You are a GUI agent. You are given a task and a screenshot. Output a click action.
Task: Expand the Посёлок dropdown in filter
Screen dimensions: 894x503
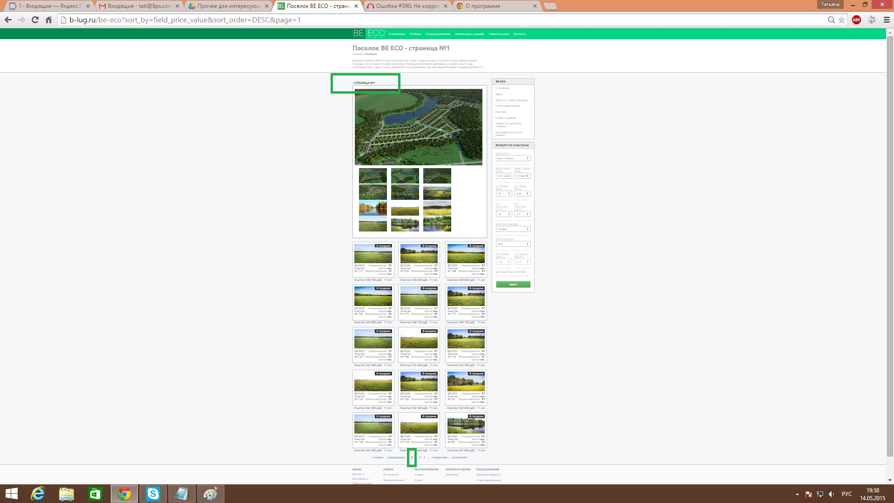coord(513,158)
